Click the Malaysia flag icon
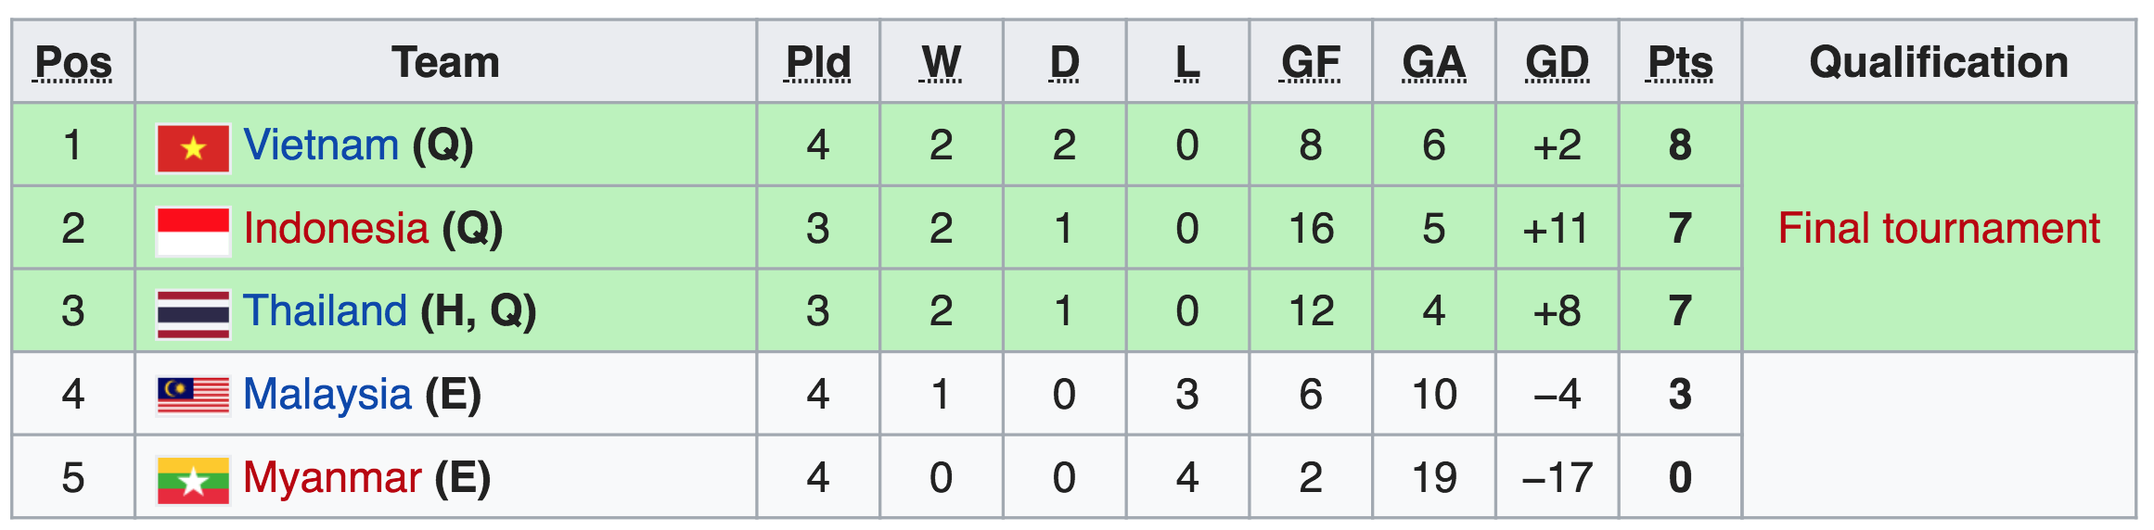Screen dimensions: 2154x530 193,396
